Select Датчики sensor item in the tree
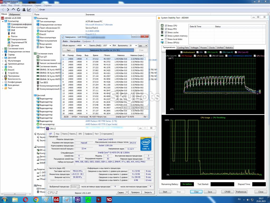The width and height of the screenshot is (270, 203). [15, 45]
